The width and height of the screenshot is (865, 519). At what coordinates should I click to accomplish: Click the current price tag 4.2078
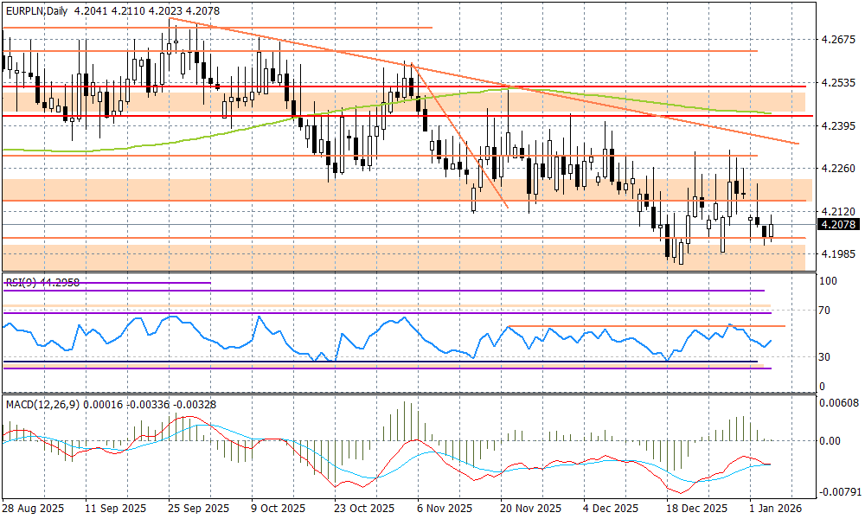tap(837, 225)
